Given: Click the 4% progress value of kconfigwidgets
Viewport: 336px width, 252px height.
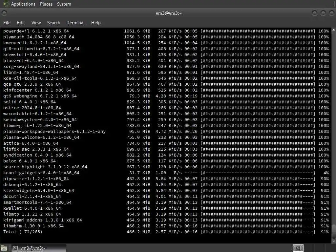Looking at the screenshot, I should pos(326,173).
